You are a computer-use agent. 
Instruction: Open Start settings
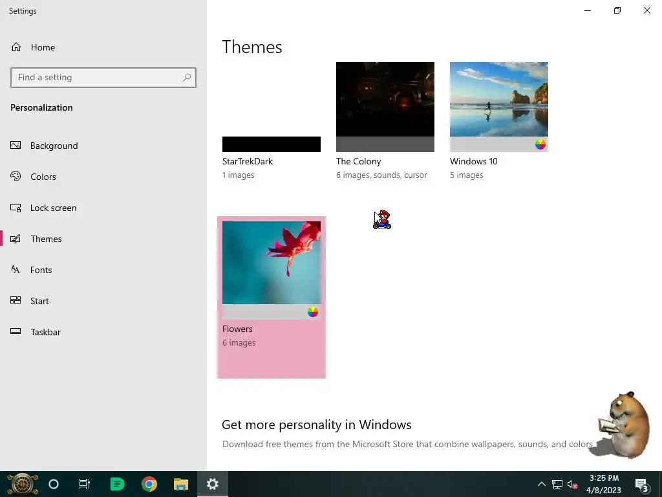click(x=103, y=301)
